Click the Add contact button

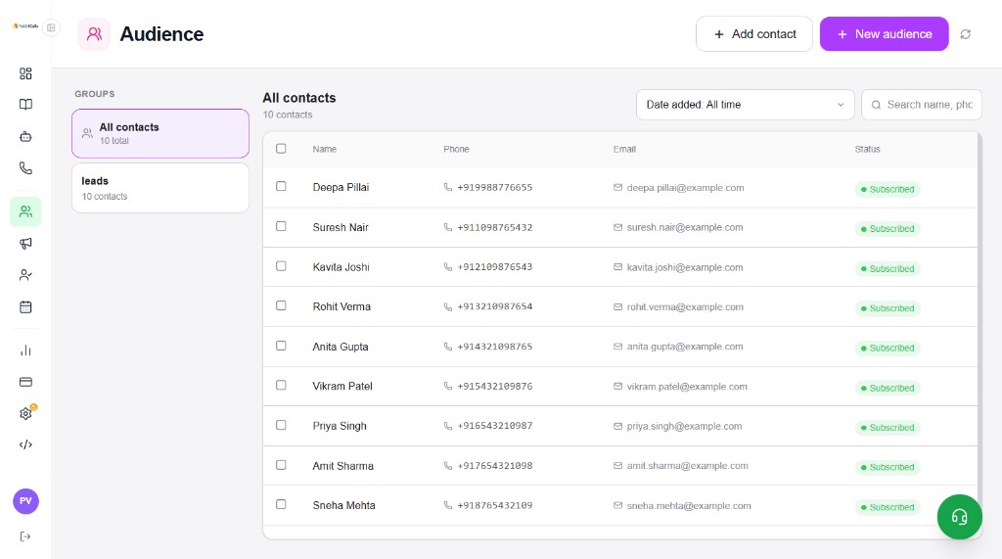pyautogui.click(x=754, y=34)
